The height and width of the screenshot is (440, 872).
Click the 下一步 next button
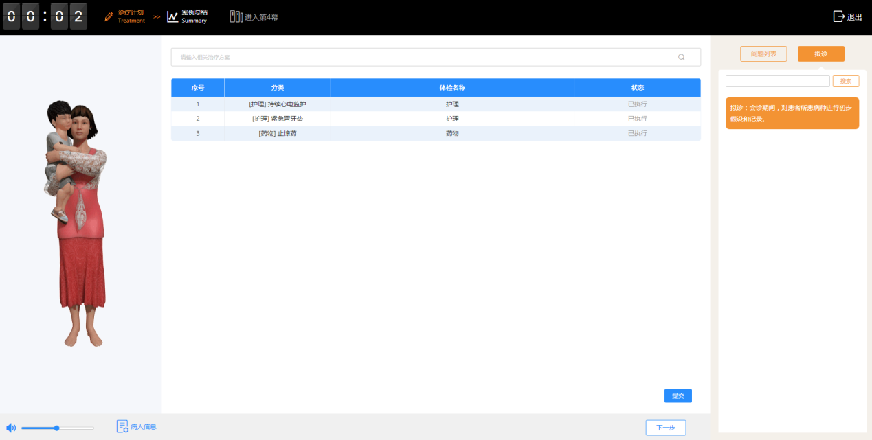pyautogui.click(x=665, y=428)
